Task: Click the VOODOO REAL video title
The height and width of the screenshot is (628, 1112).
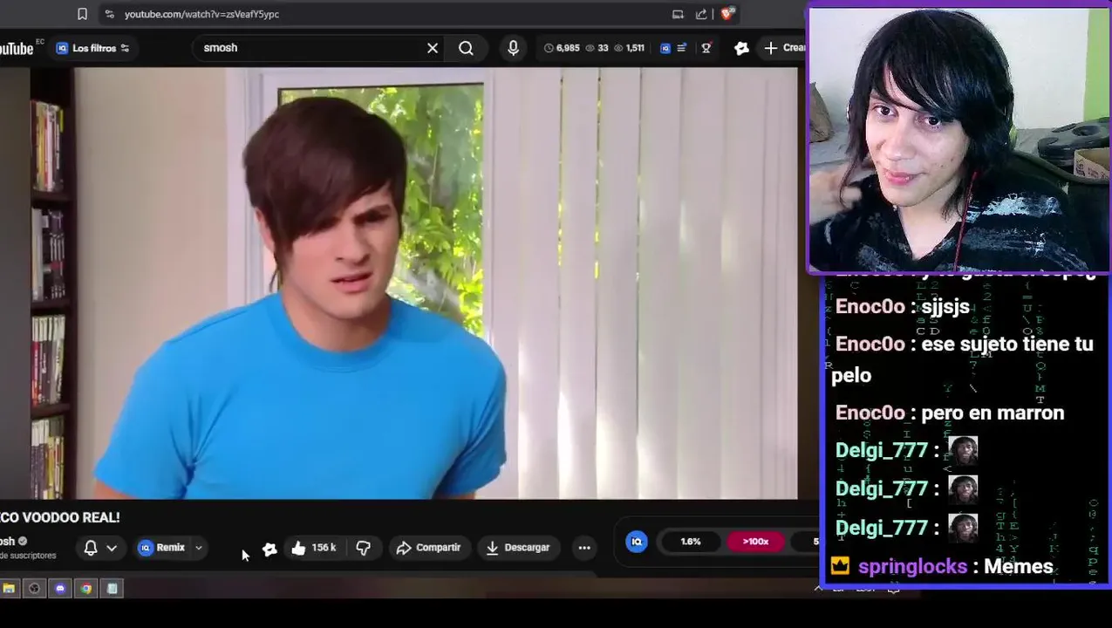Action: tap(60, 517)
